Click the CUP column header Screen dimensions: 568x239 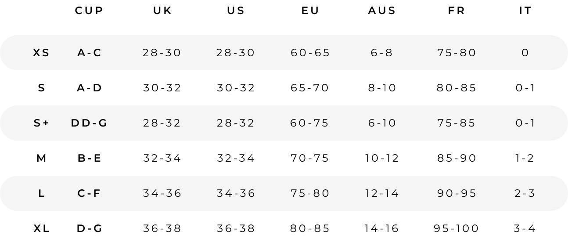pos(89,11)
